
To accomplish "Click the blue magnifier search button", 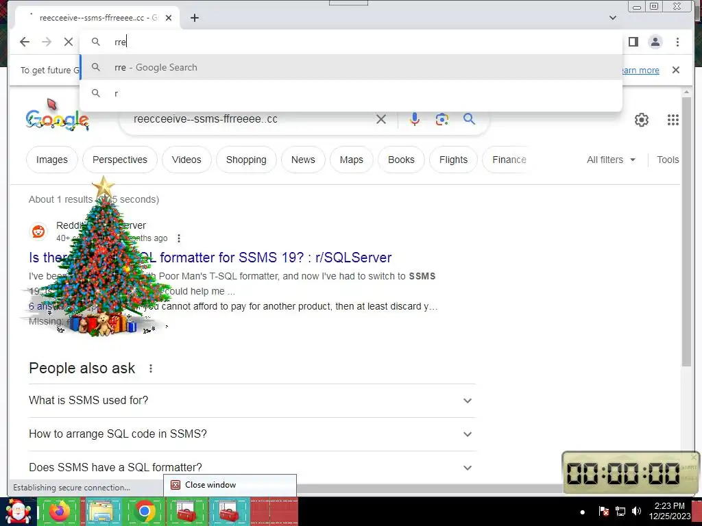I will pos(469,118).
